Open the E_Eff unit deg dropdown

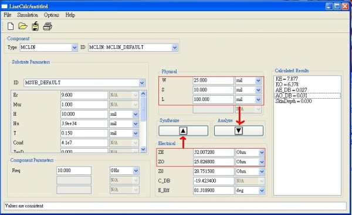(262, 190)
